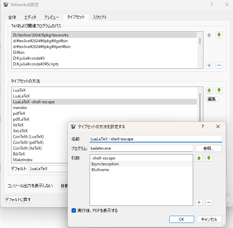Select LuaLaTeX -shell-escape list row
Viewport: 233px width, 228px height.
[104, 102]
